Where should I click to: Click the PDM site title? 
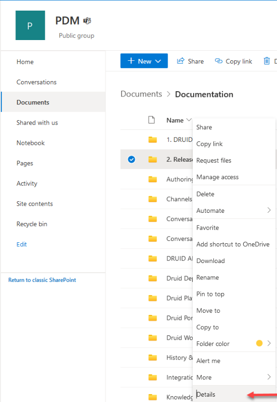[x=67, y=20]
